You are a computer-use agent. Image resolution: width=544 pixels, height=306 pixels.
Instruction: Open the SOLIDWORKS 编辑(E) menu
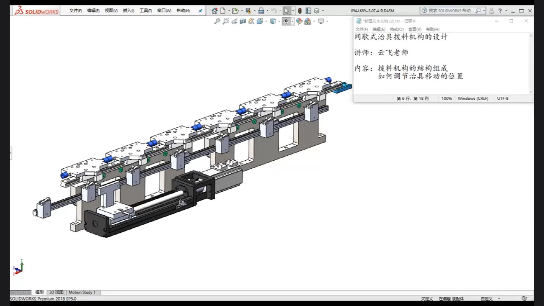coord(93,11)
